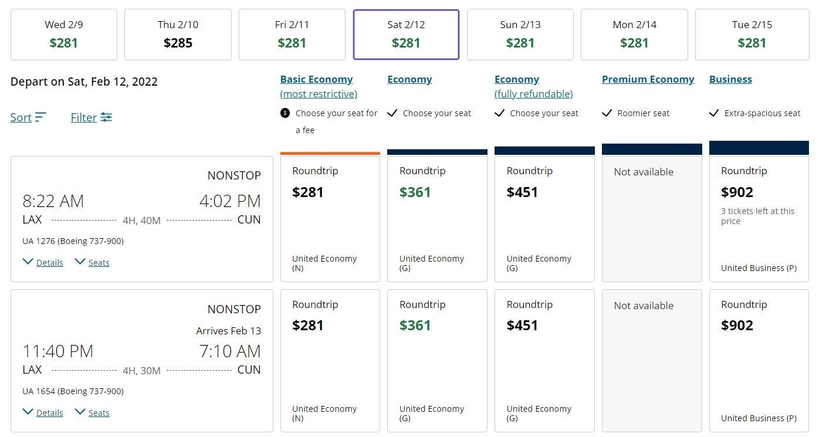
Task: Click the Filter sliders icon
Action: click(106, 117)
